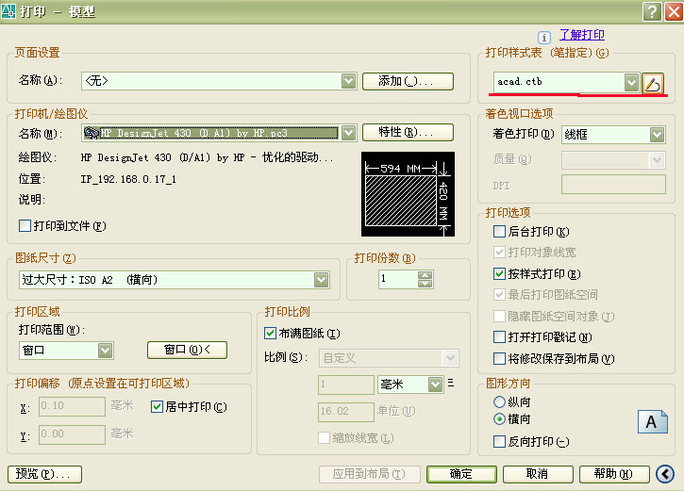
Task: Open the 毫米 units dropdown
Action: click(x=435, y=385)
